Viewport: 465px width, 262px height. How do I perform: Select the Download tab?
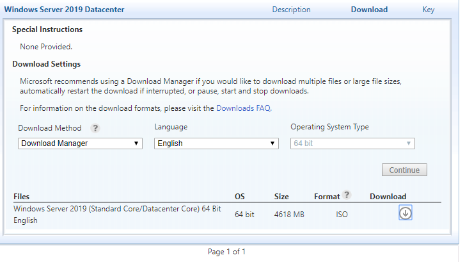(369, 10)
